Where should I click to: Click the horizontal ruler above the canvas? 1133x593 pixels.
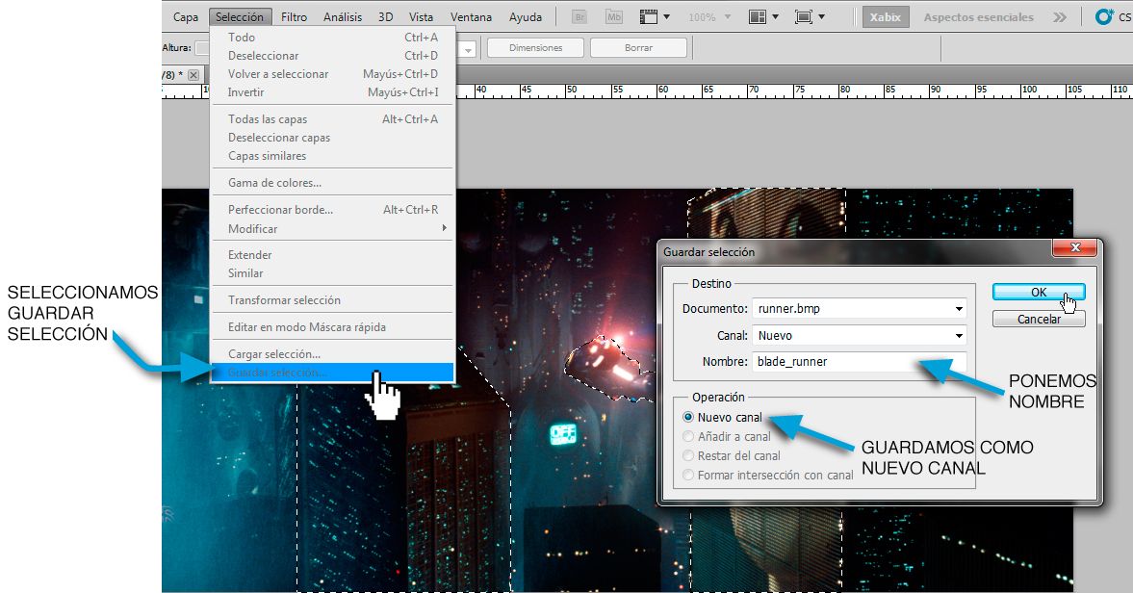point(647,91)
